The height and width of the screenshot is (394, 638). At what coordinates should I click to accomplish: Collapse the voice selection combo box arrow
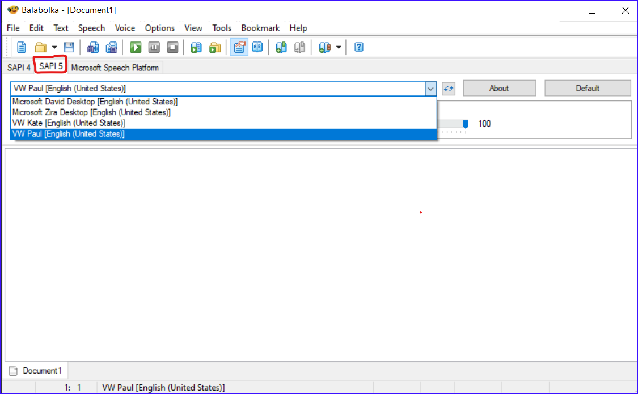tap(430, 89)
